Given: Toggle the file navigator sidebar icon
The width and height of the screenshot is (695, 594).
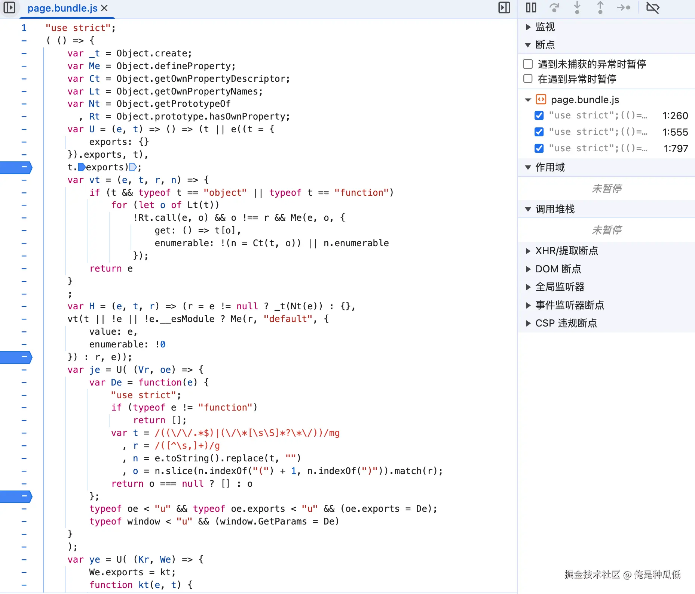Looking at the screenshot, I should pyautogui.click(x=9, y=7).
